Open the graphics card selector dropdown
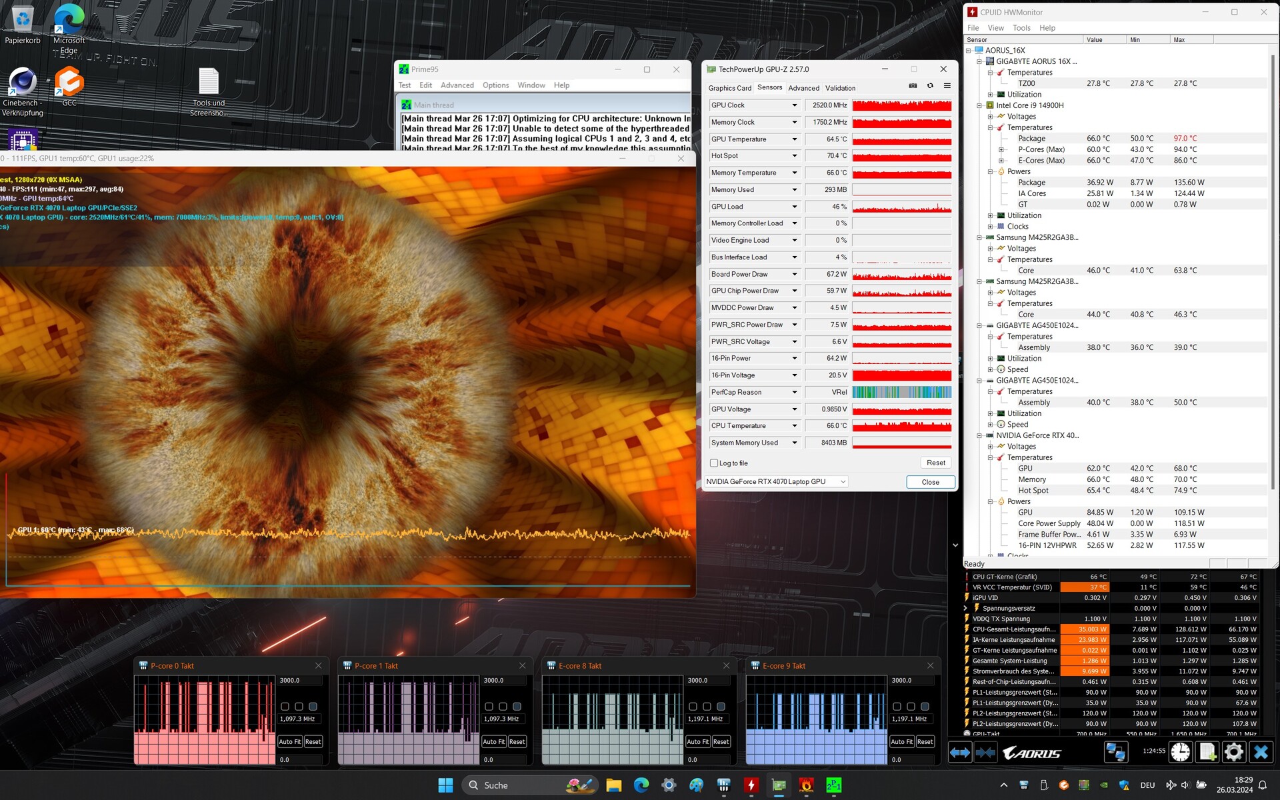 pos(843,481)
